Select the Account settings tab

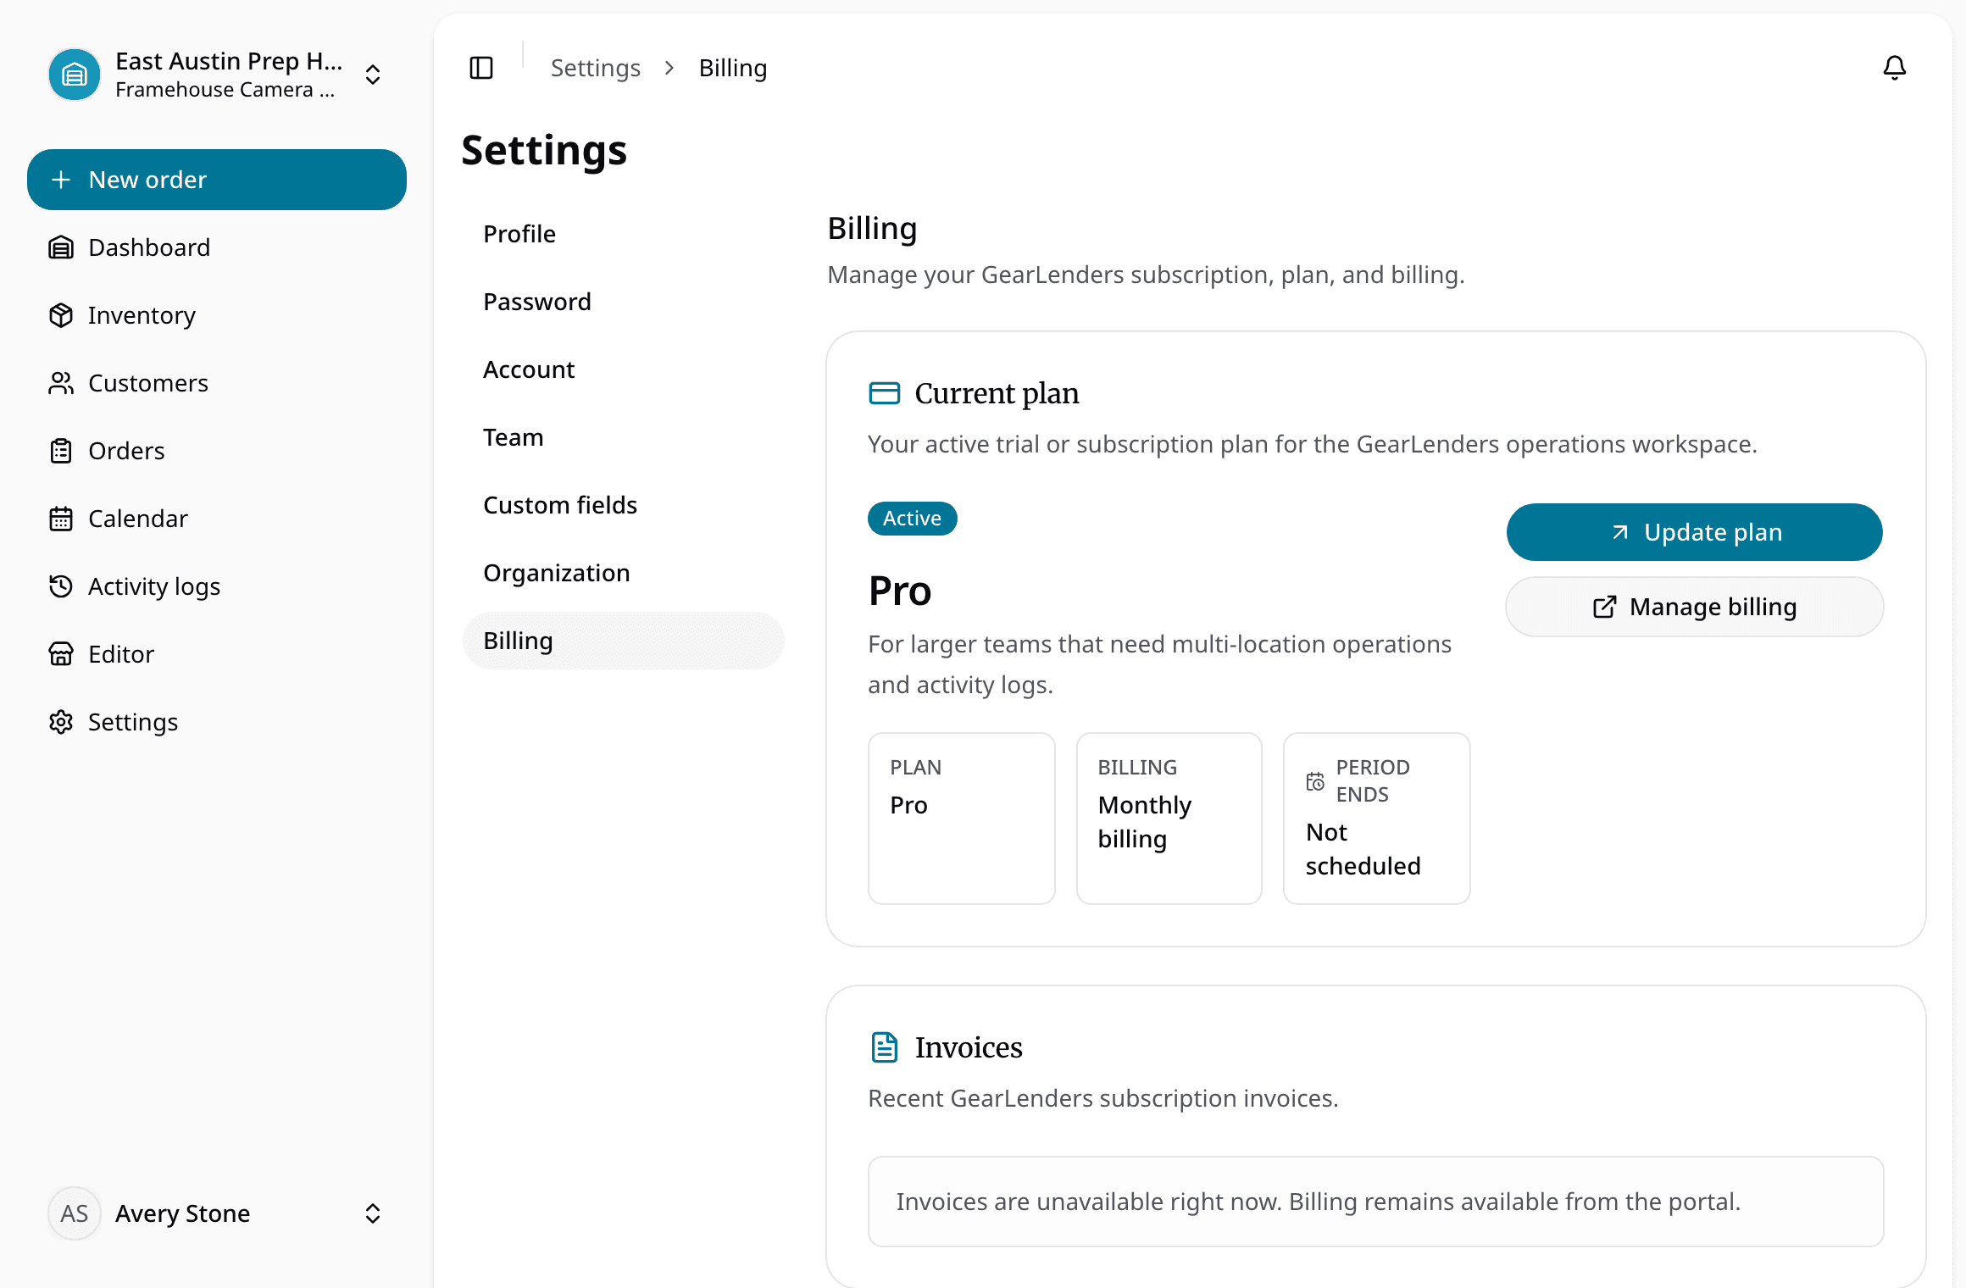pyautogui.click(x=623, y=369)
